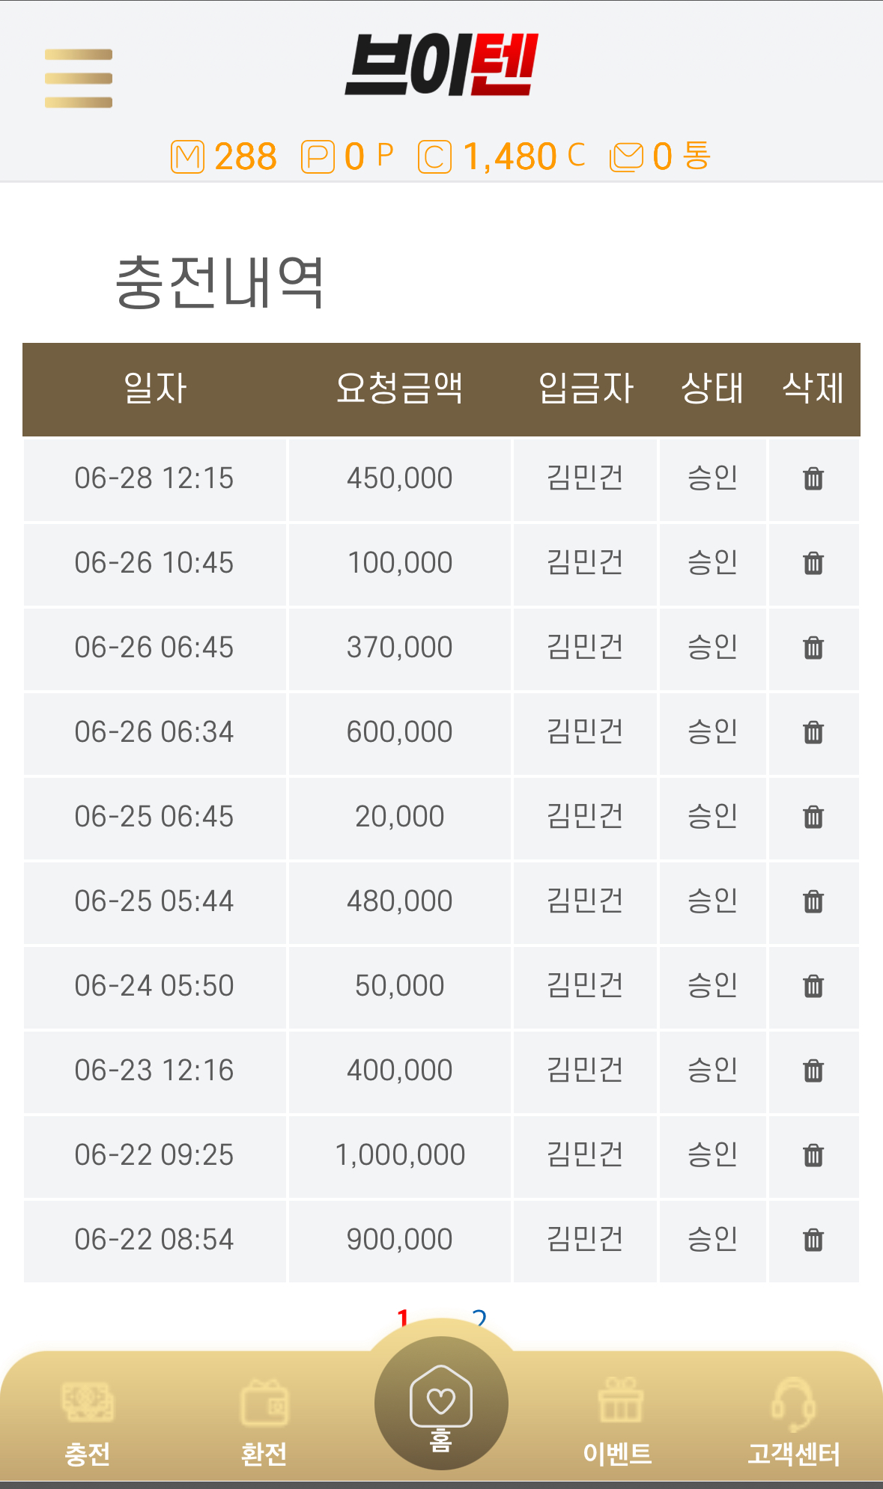Delete the 100,000 deposit row
883x1489 pixels.
pyautogui.click(x=813, y=563)
